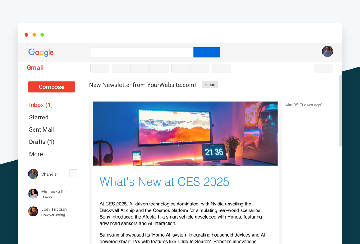Click the Inbox label next to the subject

tap(210, 85)
